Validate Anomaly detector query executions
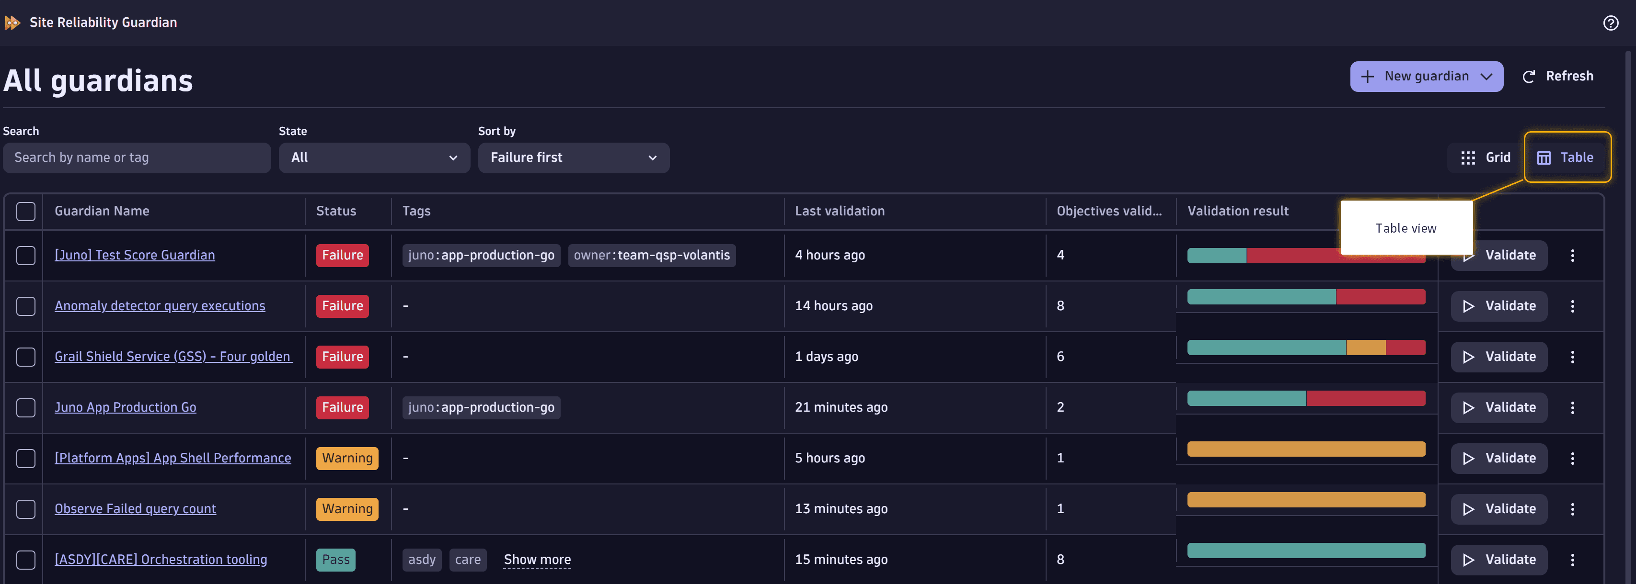 point(1499,306)
